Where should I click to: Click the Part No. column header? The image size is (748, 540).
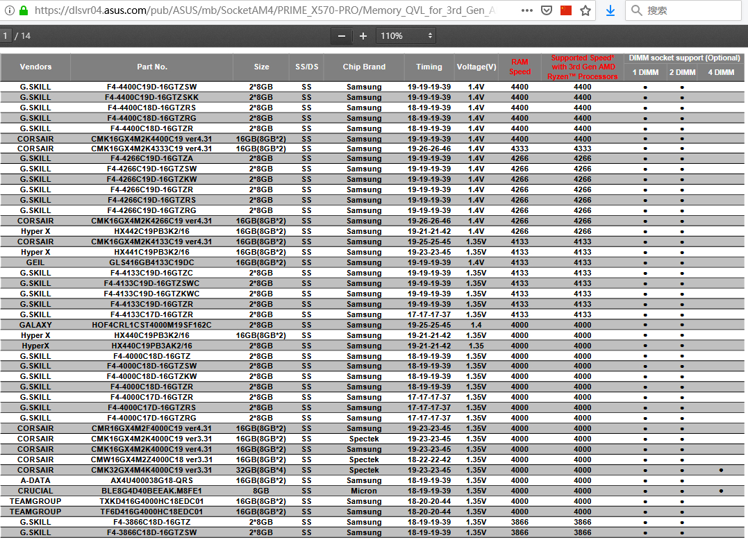point(152,67)
